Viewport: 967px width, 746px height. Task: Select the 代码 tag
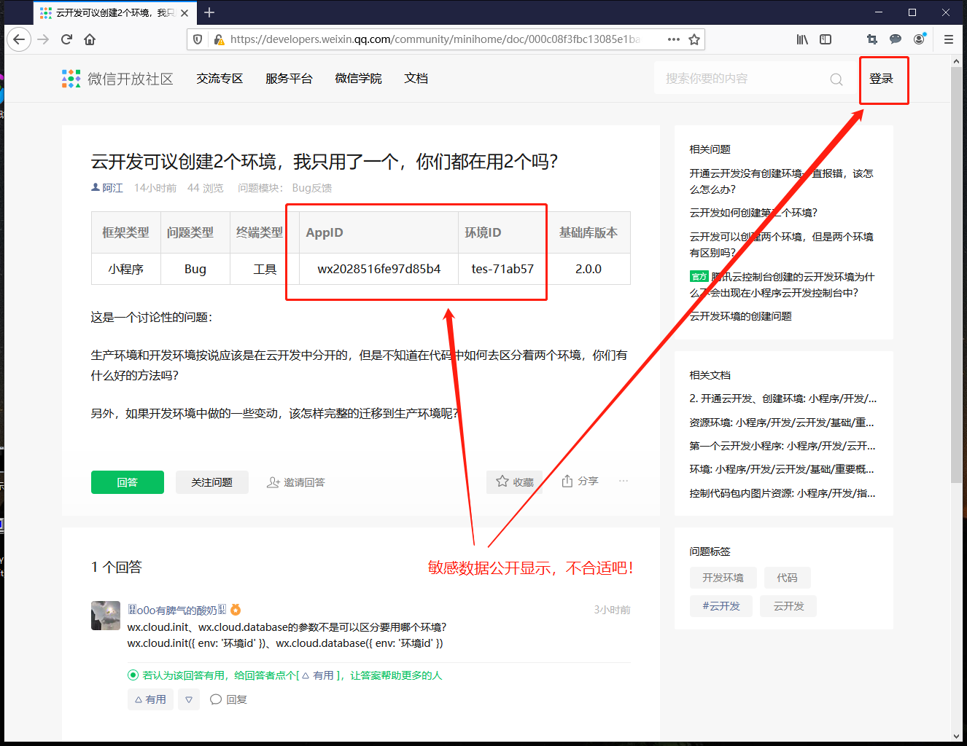click(787, 578)
